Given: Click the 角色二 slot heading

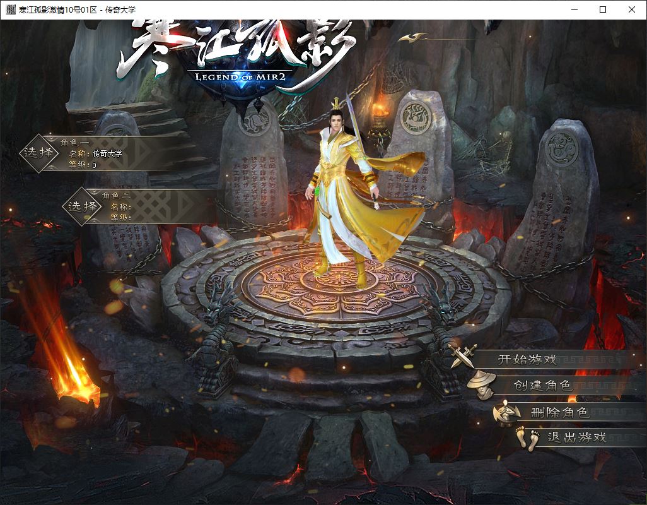Looking at the screenshot, I should click(x=116, y=195).
